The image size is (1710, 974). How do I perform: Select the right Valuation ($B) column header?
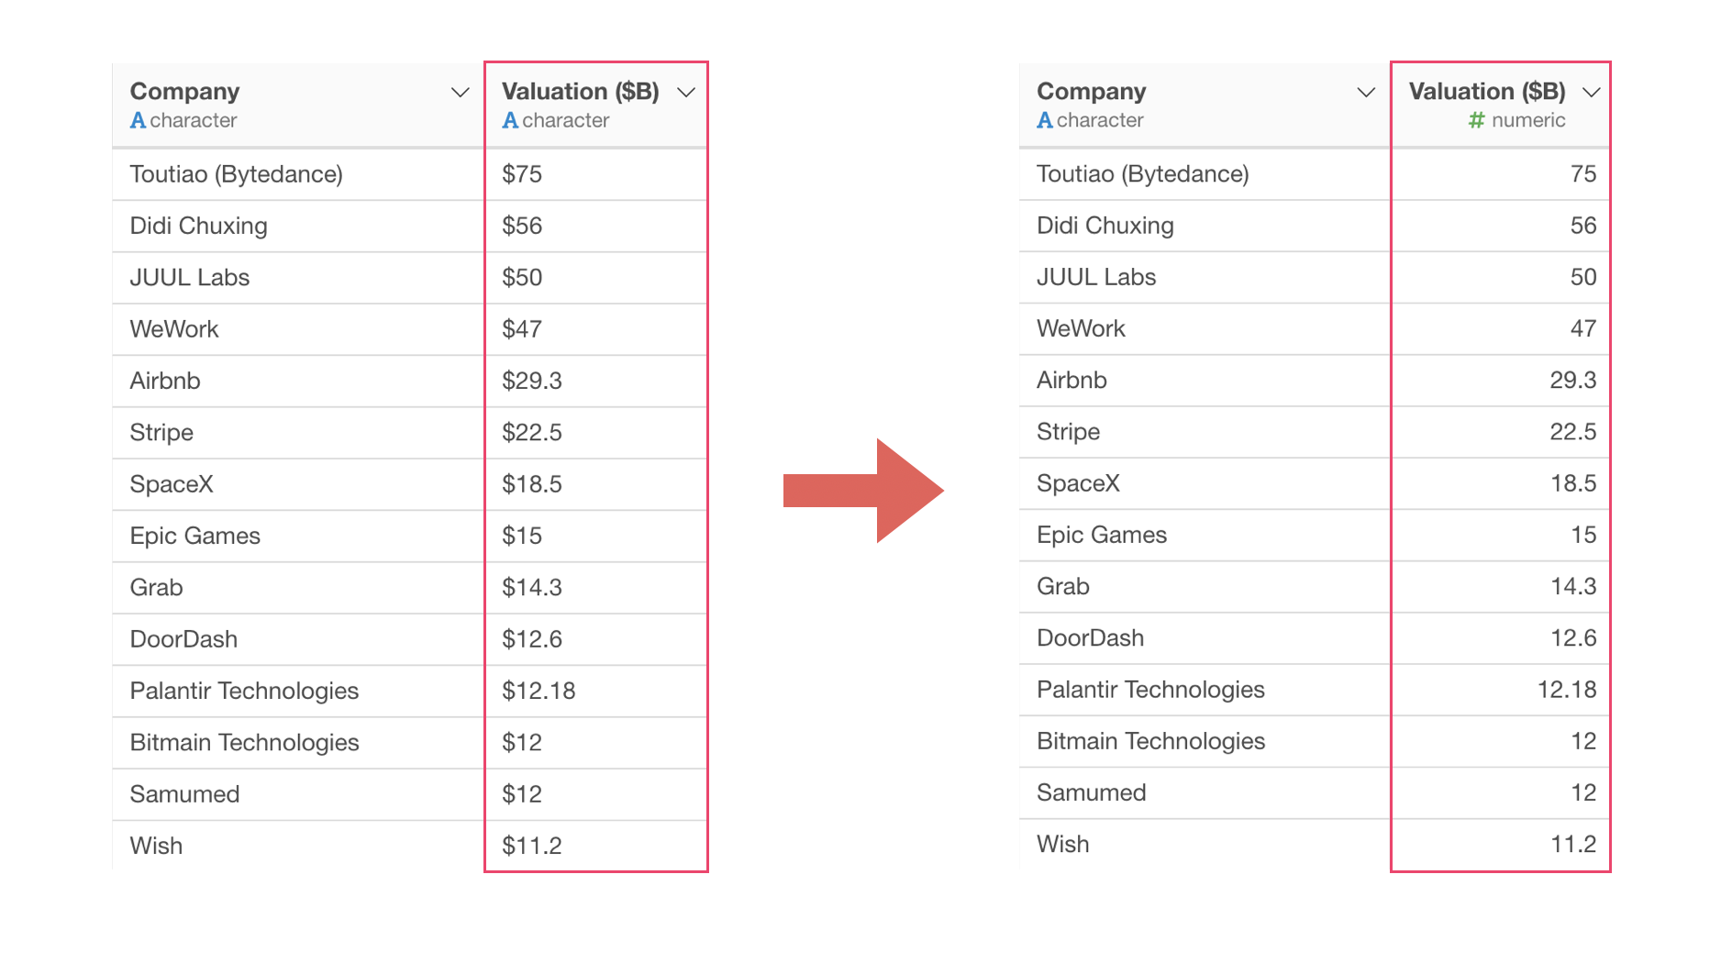tap(1500, 105)
